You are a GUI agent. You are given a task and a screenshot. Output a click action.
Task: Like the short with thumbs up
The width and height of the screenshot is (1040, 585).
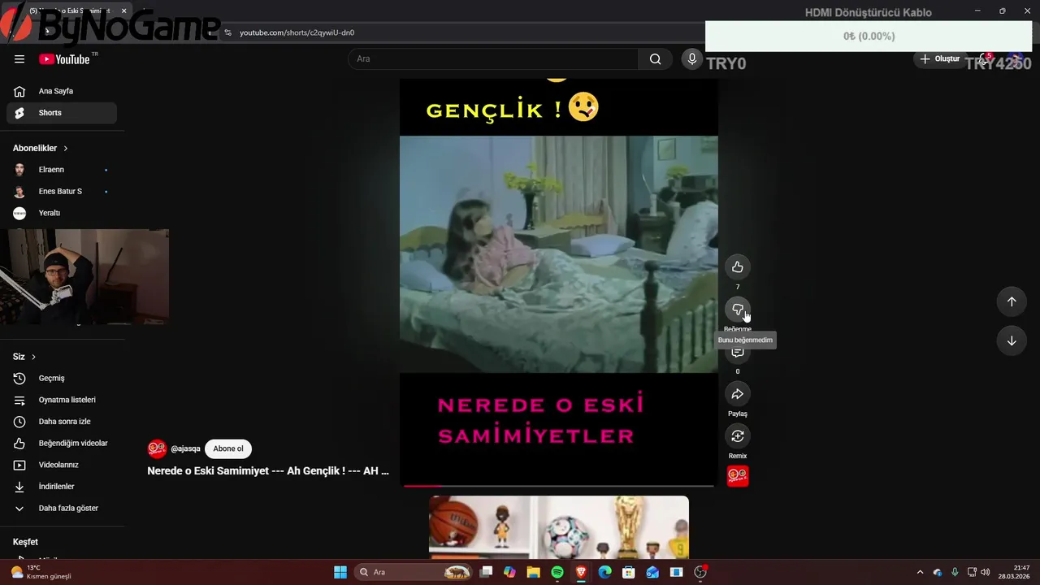pyautogui.click(x=737, y=267)
